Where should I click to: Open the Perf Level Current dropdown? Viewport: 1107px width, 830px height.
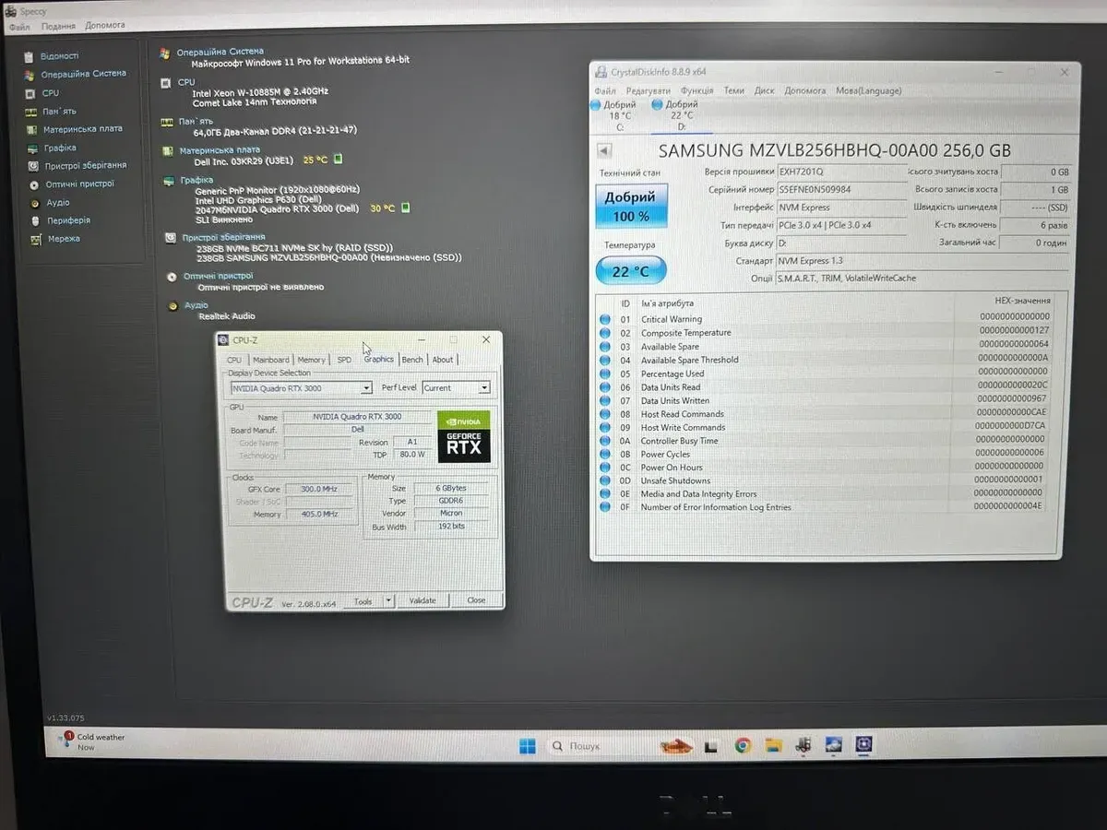(x=483, y=388)
